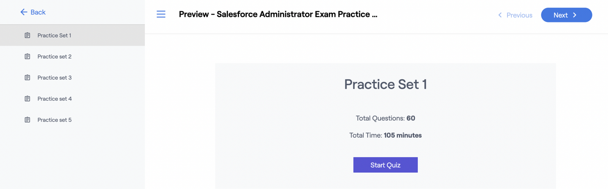Click the Practice set 4 clipboard icon
Viewport: 608px width, 189px height.
[x=27, y=98]
